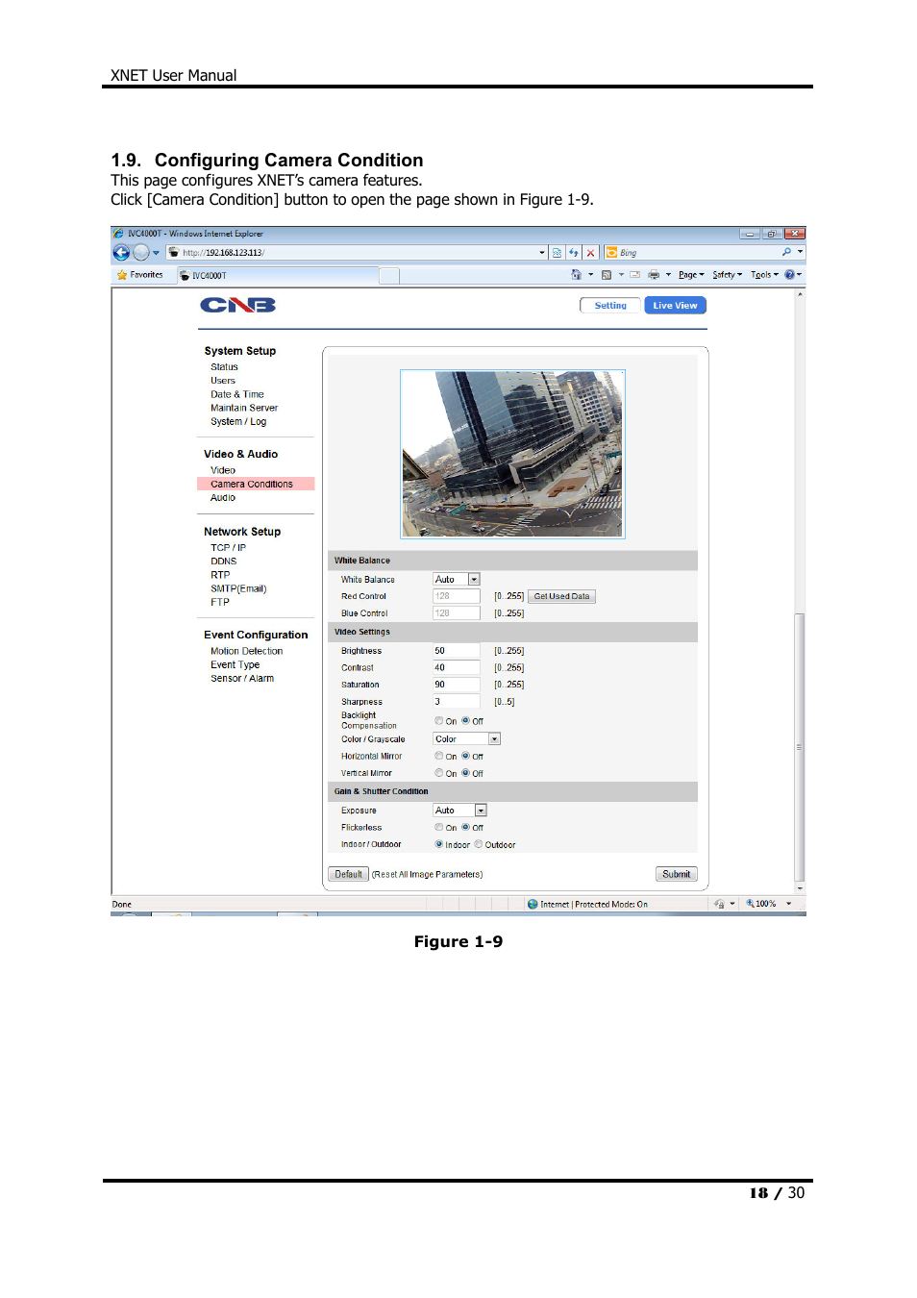
Task: Open the Safety menu
Action: pos(727,275)
